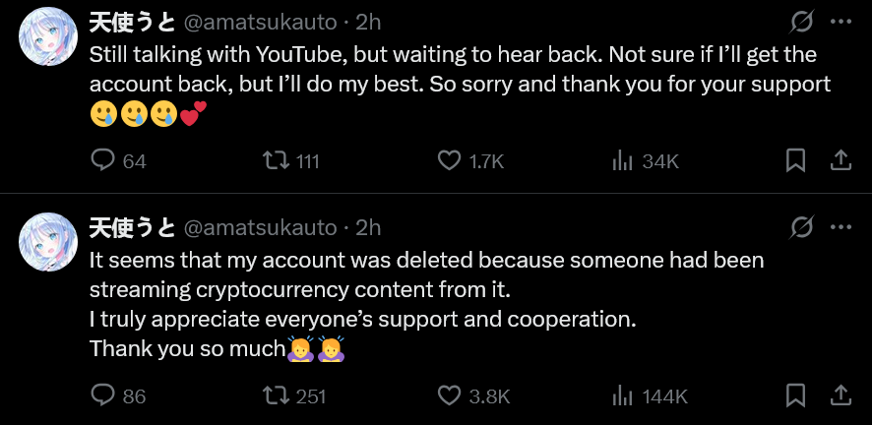This screenshot has height=425, width=872.
Task: Open more options menu on second tweet
Action: [x=841, y=227]
